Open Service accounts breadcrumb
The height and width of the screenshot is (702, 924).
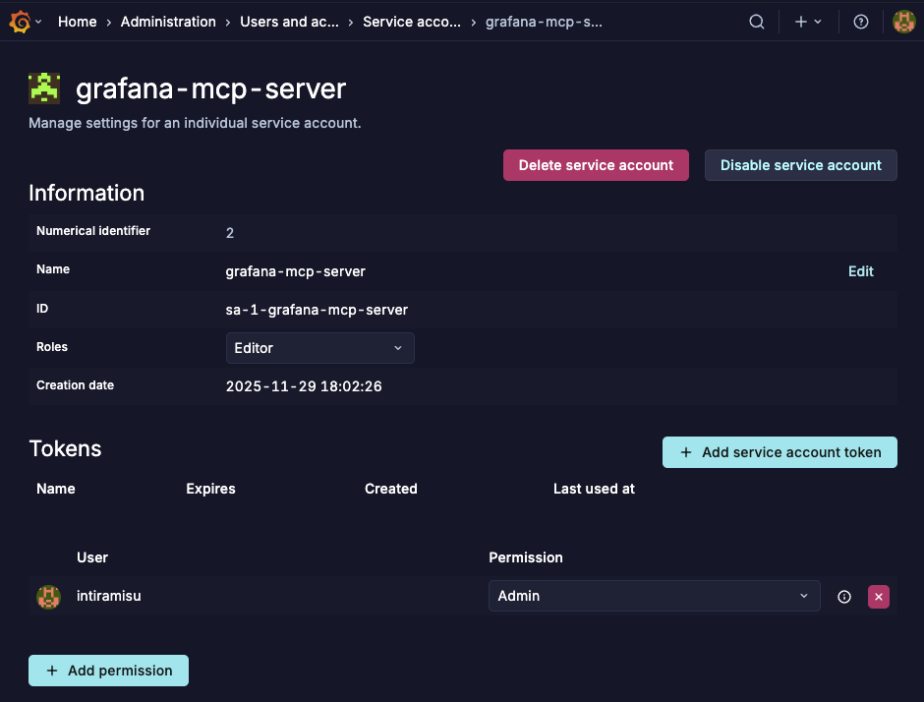pos(412,22)
